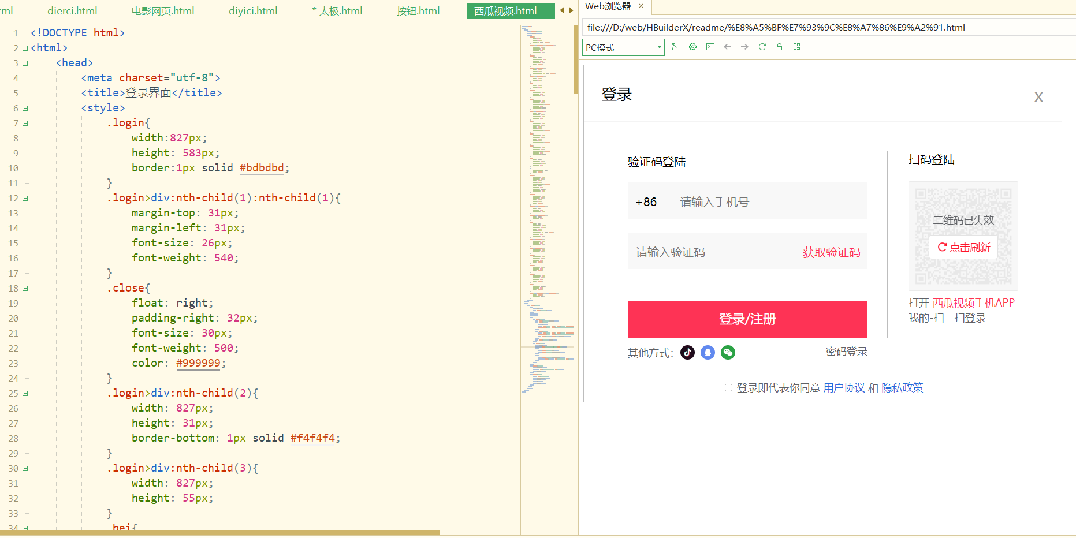The width and height of the screenshot is (1076, 538).
Task: Toggle the lock icon in browser toolbar
Action: point(779,47)
